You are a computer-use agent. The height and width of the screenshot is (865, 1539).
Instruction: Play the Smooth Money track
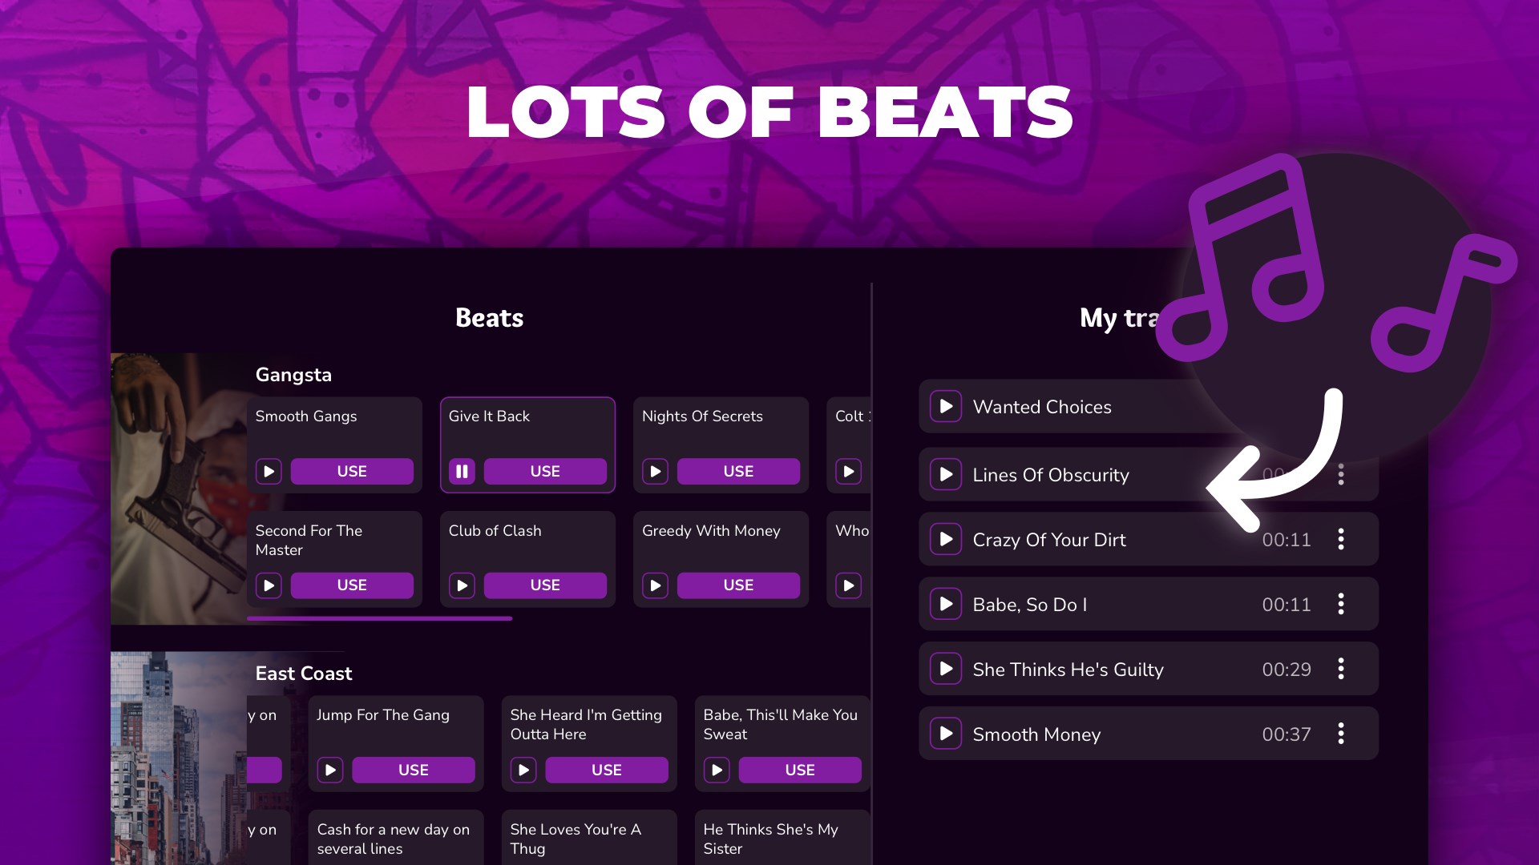pos(947,733)
